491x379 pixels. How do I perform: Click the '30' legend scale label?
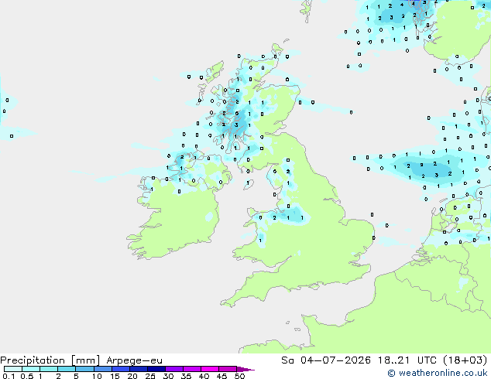point(168,376)
